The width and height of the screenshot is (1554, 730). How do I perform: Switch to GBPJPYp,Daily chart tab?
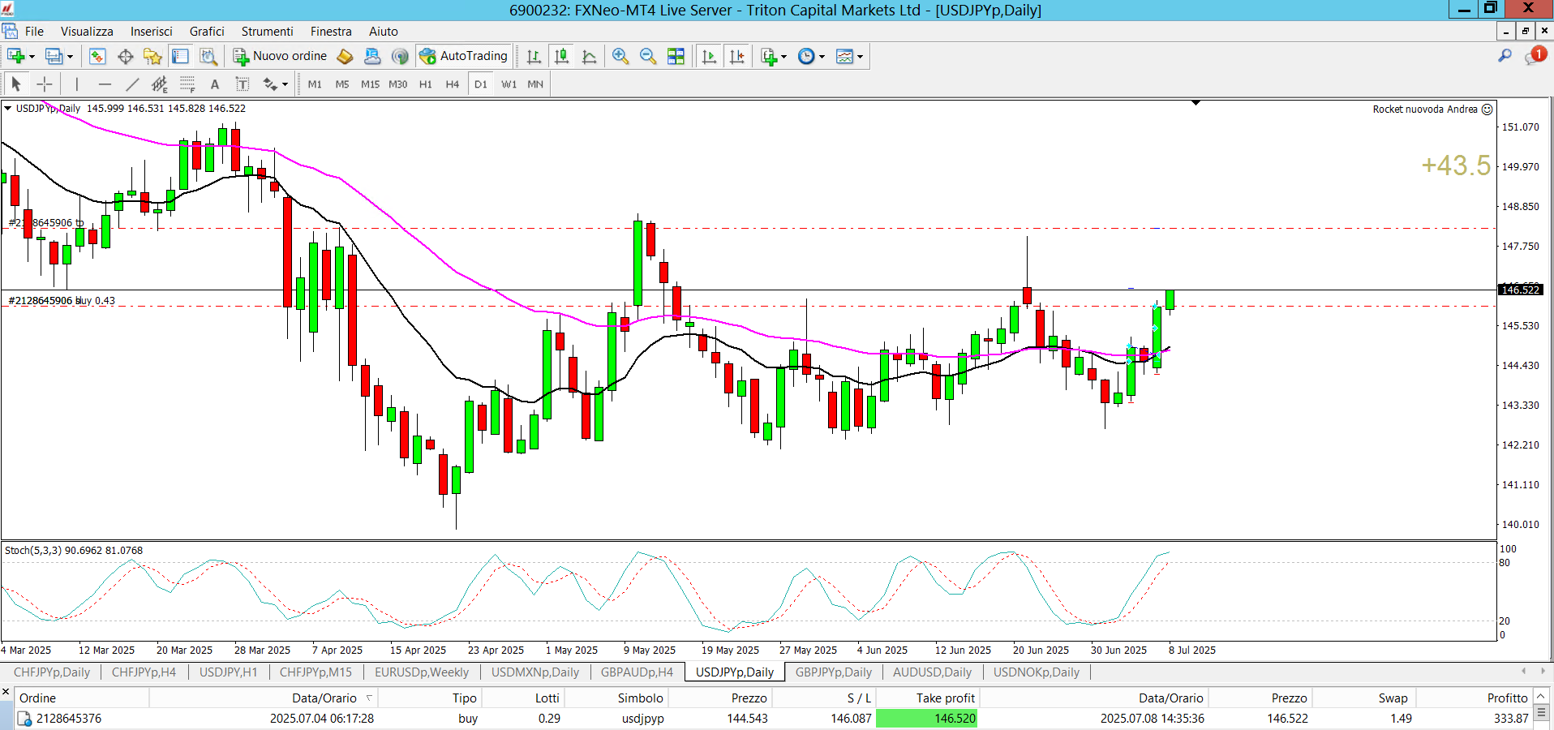[x=834, y=672]
